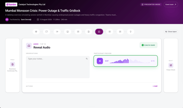This screenshot has width=183, height=108.
Task: Open the poll step just before the lightbulb step
Action: click(120, 31)
